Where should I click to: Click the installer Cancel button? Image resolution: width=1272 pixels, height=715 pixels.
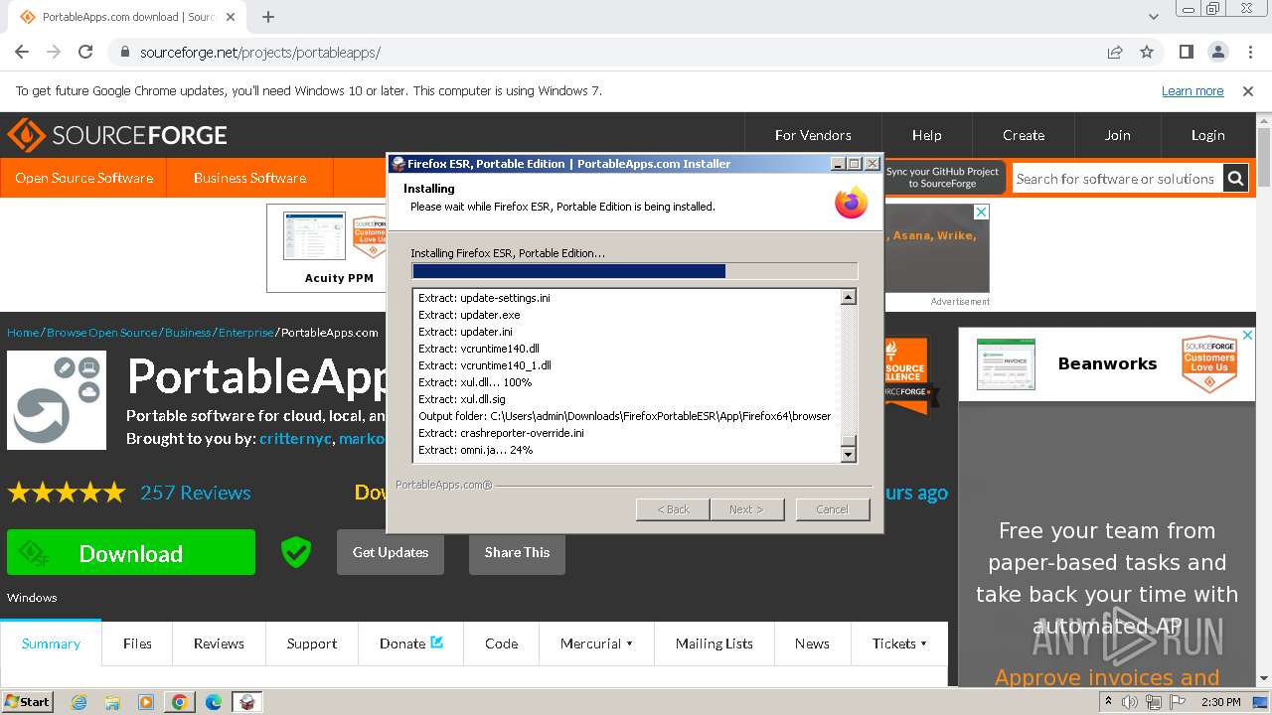click(832, 509)
